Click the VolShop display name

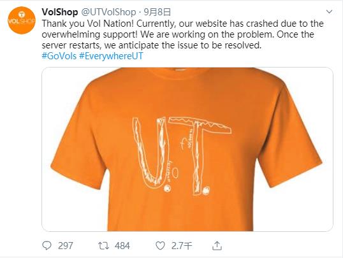(60, 12)
